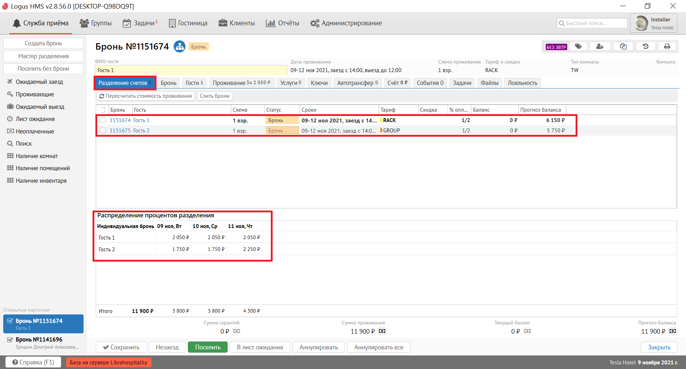Open the Отчёты menu
The image size is (686, 369).
[x=282, y=23]
